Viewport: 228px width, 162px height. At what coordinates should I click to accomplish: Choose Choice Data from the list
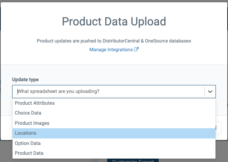[x=114, y=113]
